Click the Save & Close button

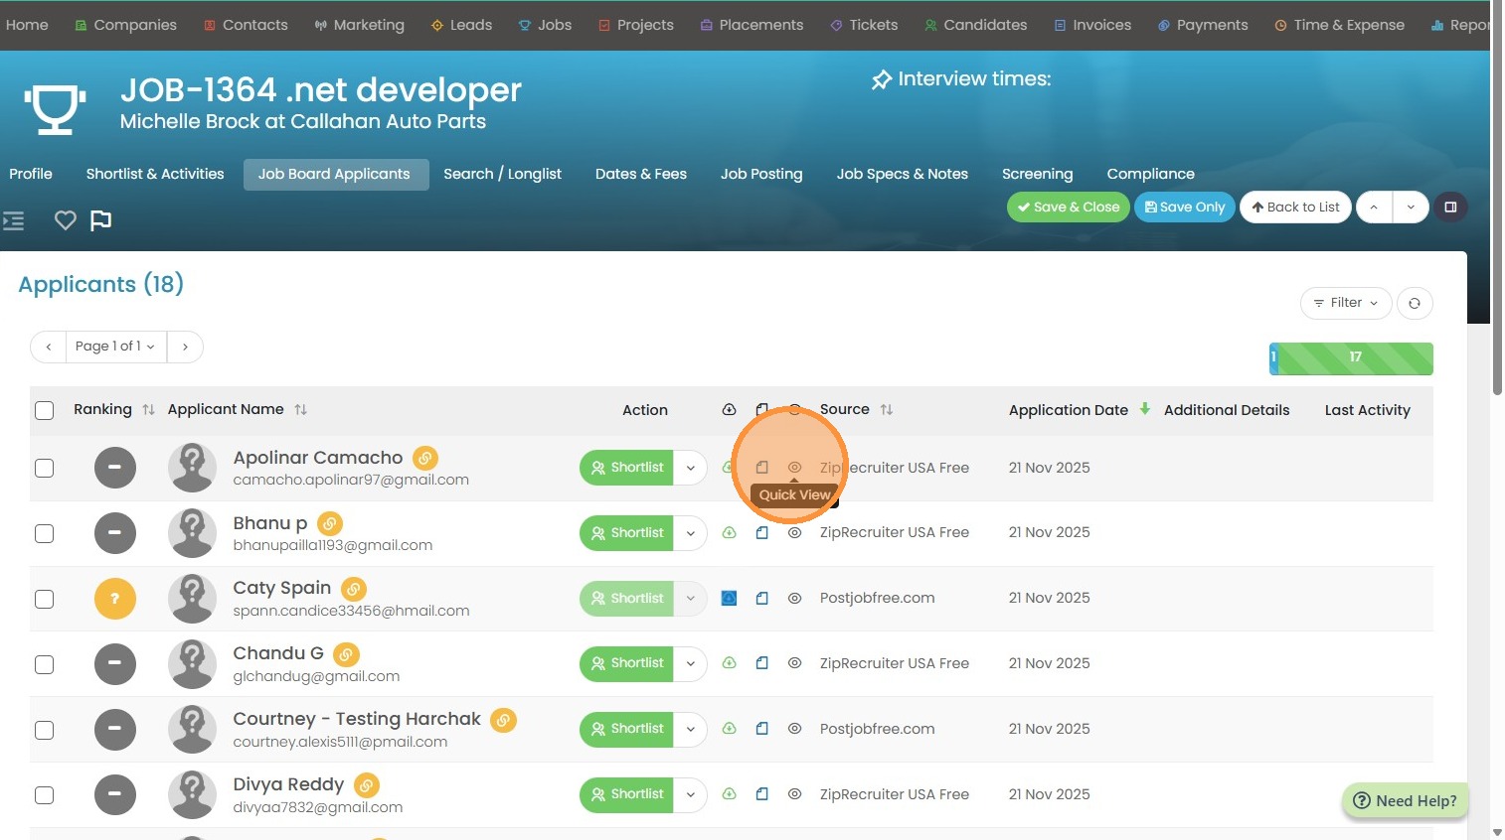[x=1069, y=207]
